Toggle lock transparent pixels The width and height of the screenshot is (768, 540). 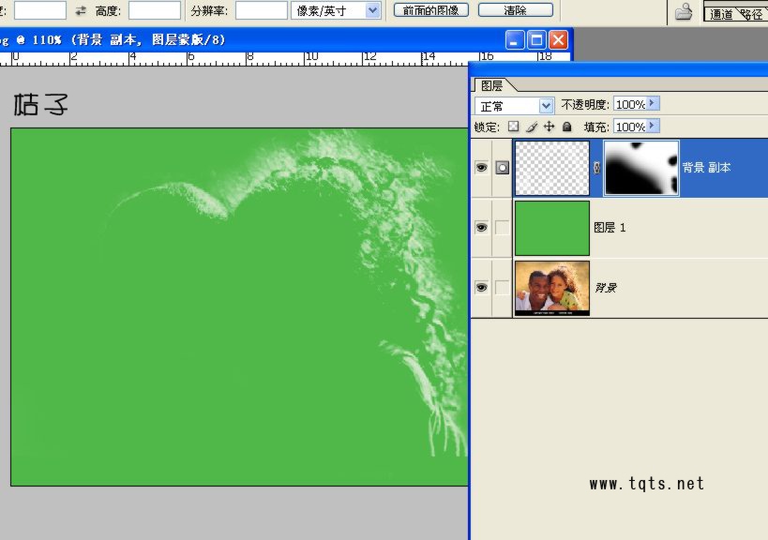[x=513, y=127]
